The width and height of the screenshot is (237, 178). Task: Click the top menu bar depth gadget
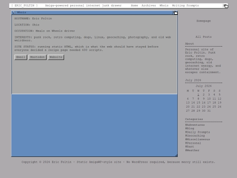[226, 6]
